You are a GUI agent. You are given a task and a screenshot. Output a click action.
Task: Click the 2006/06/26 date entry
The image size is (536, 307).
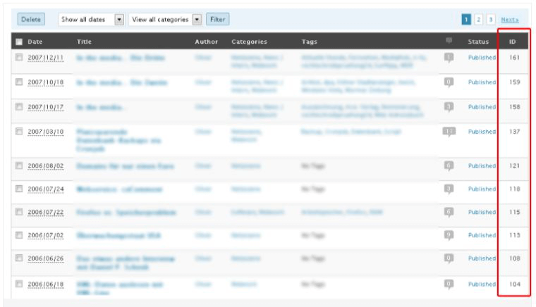46,258
